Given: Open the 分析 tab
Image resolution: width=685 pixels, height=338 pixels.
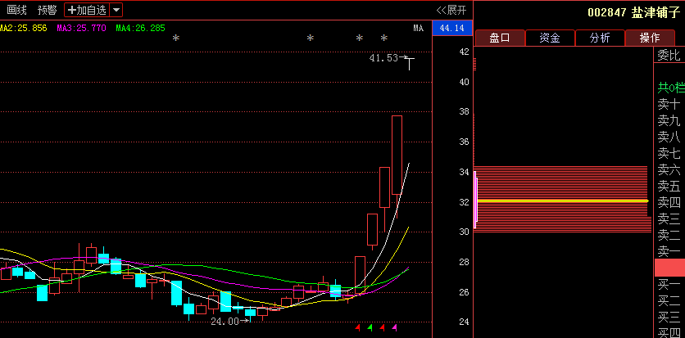Looking at the screenshot, I should click(x=599, y=38).
